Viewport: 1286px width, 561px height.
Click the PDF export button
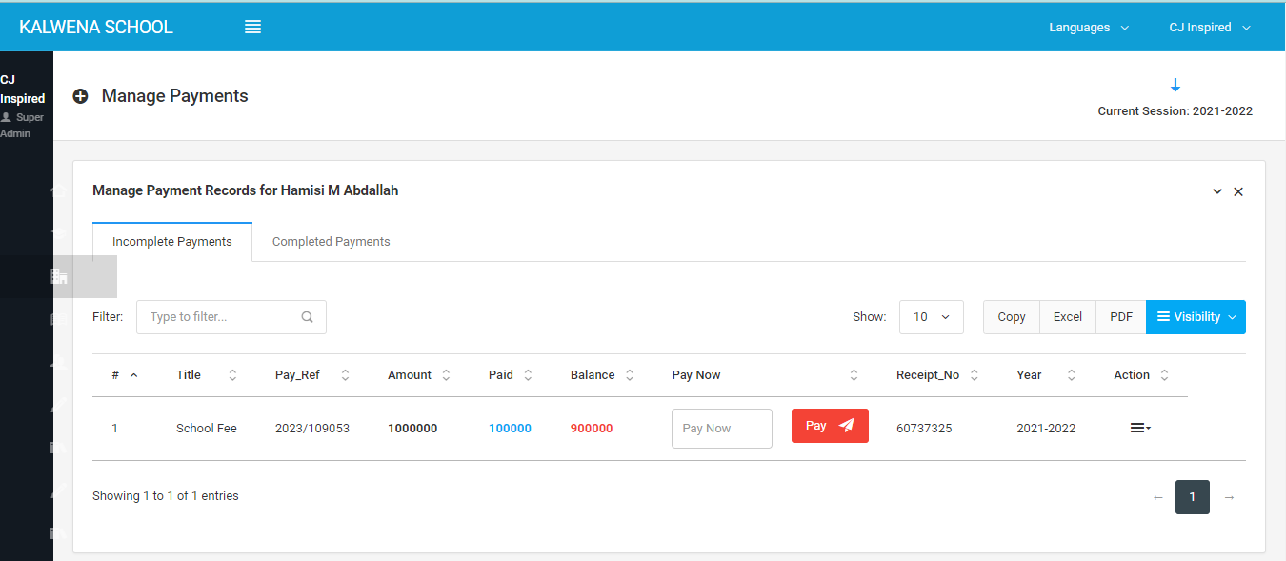1120,317
